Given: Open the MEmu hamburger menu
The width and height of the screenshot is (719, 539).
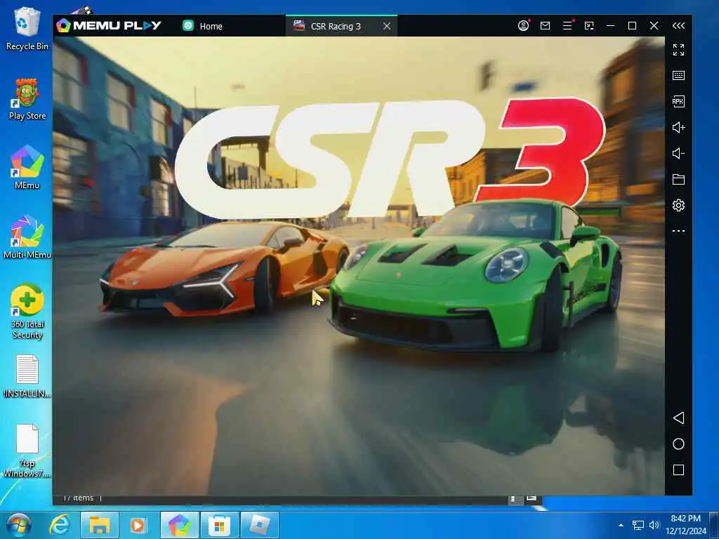Looking at the screenshot, I should coord(567,26).
